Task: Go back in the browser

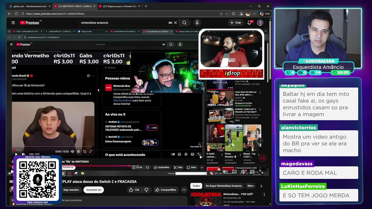Action: (9, 14)
